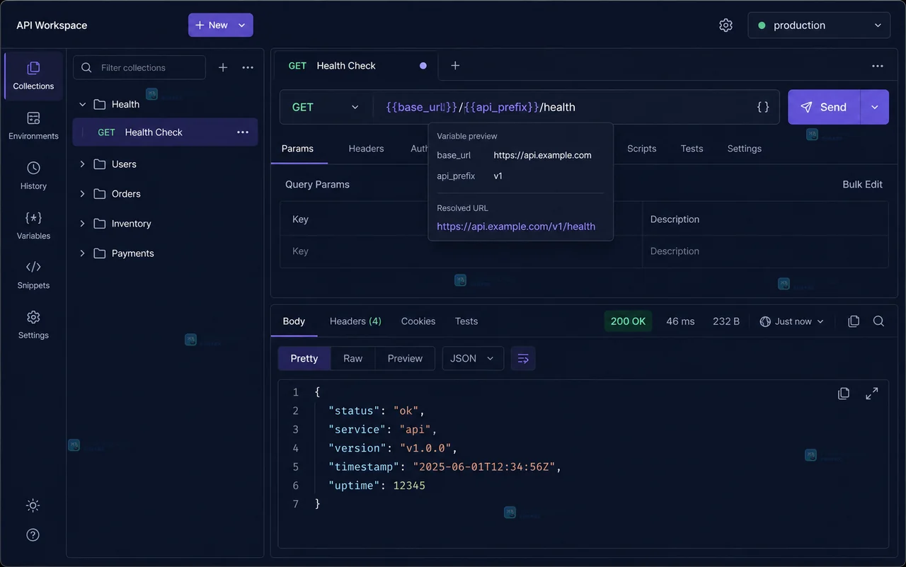Open the production environment dropdown
Image resolution: width=906 pixels, height=567 pixels.
819,25
